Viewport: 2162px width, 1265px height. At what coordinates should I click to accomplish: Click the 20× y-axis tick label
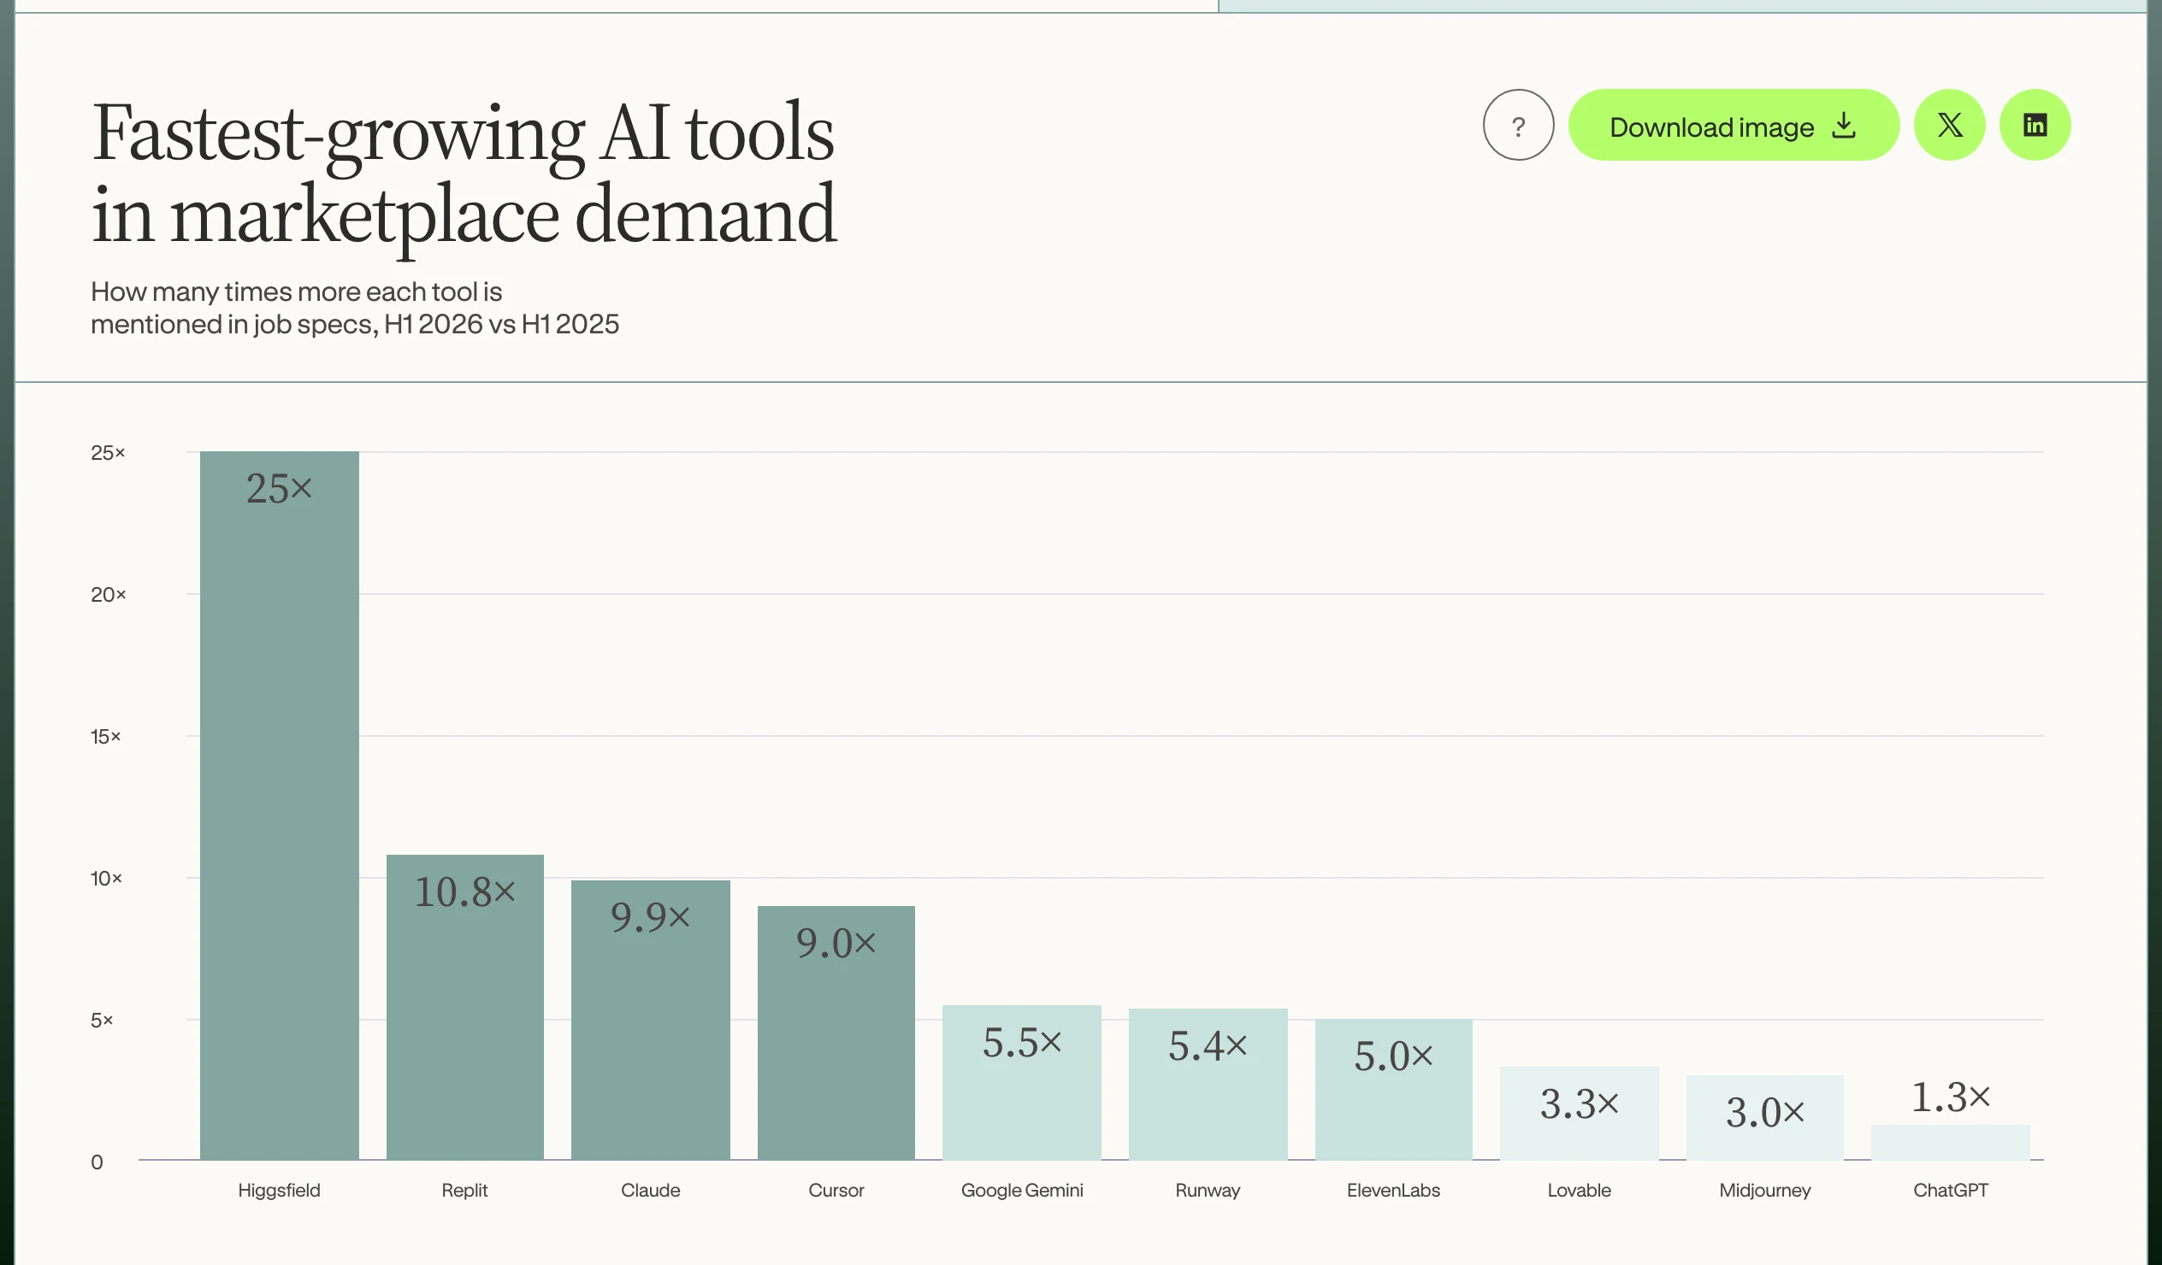click(108, 594)
